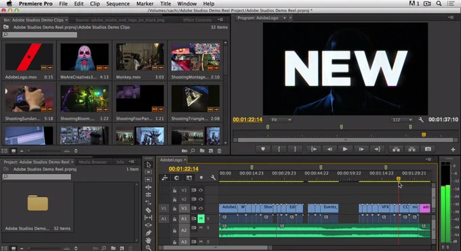Open Program monitor settings wrench
The width and height of the screenshot is (461, 251).
point(421,120)
